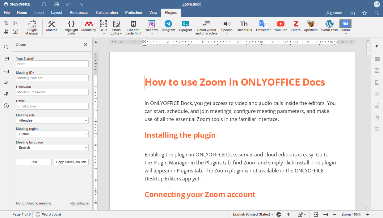Open image settings in right sidebar
The width and height of the screenshot is (383, 218).
coord(377,71)
